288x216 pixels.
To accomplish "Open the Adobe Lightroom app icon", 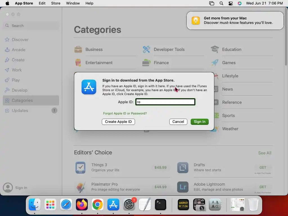I will pos(183,187).
